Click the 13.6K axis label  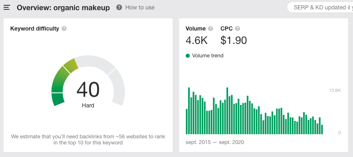(335, 91)
